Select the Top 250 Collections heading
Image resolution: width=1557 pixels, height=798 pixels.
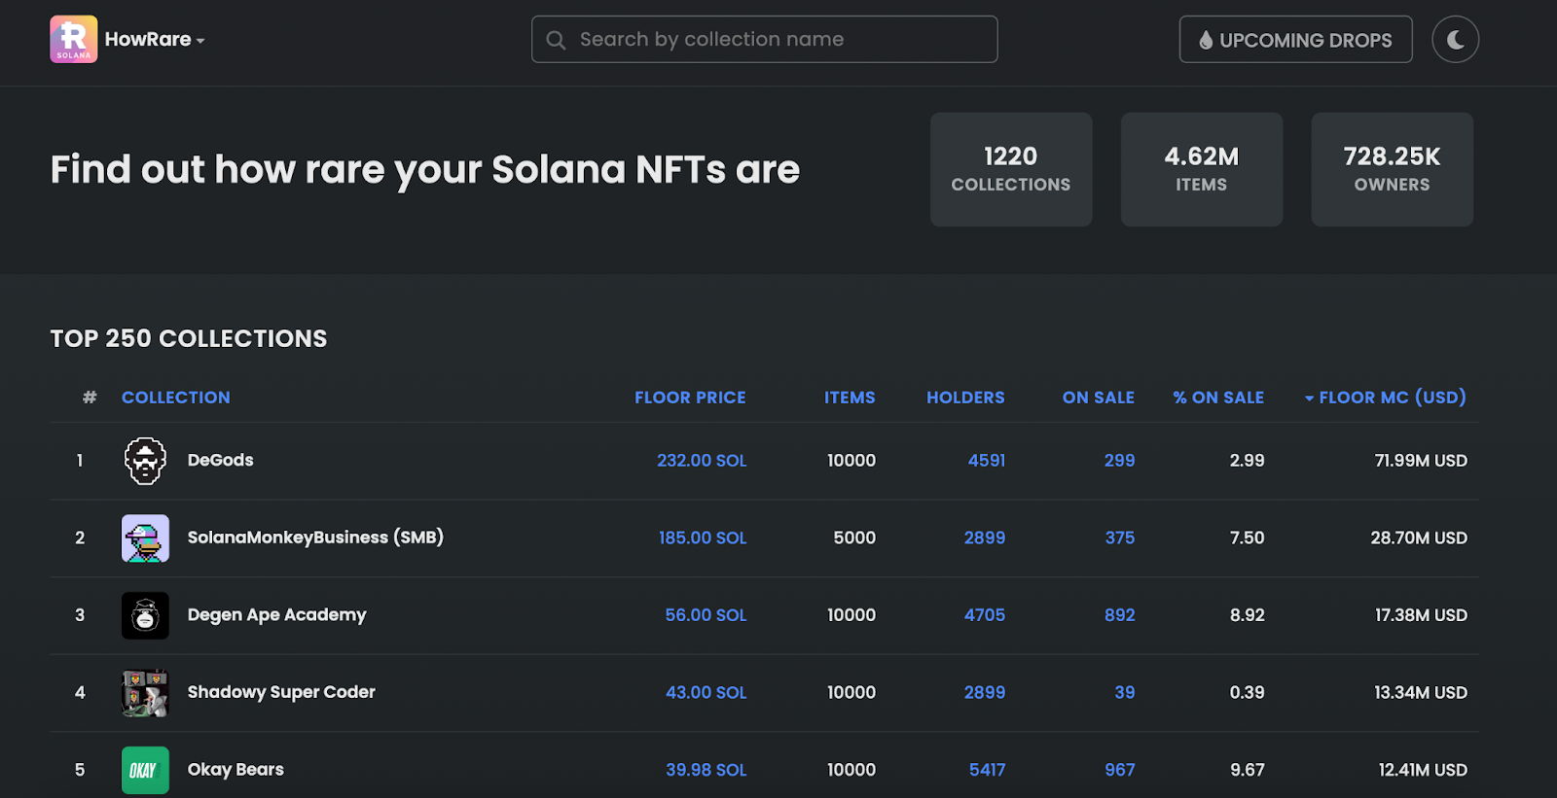coord(189,338)
